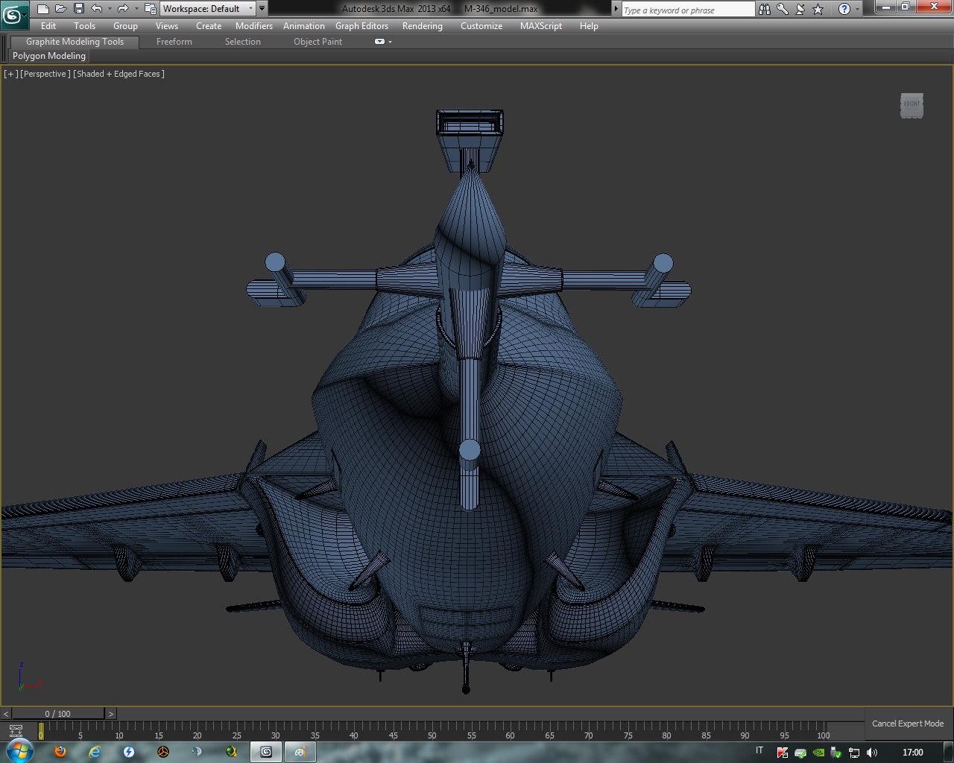Switch to the Freeform ribbon tab
Viewport: 954px width, 763px height.
[174, 42]
